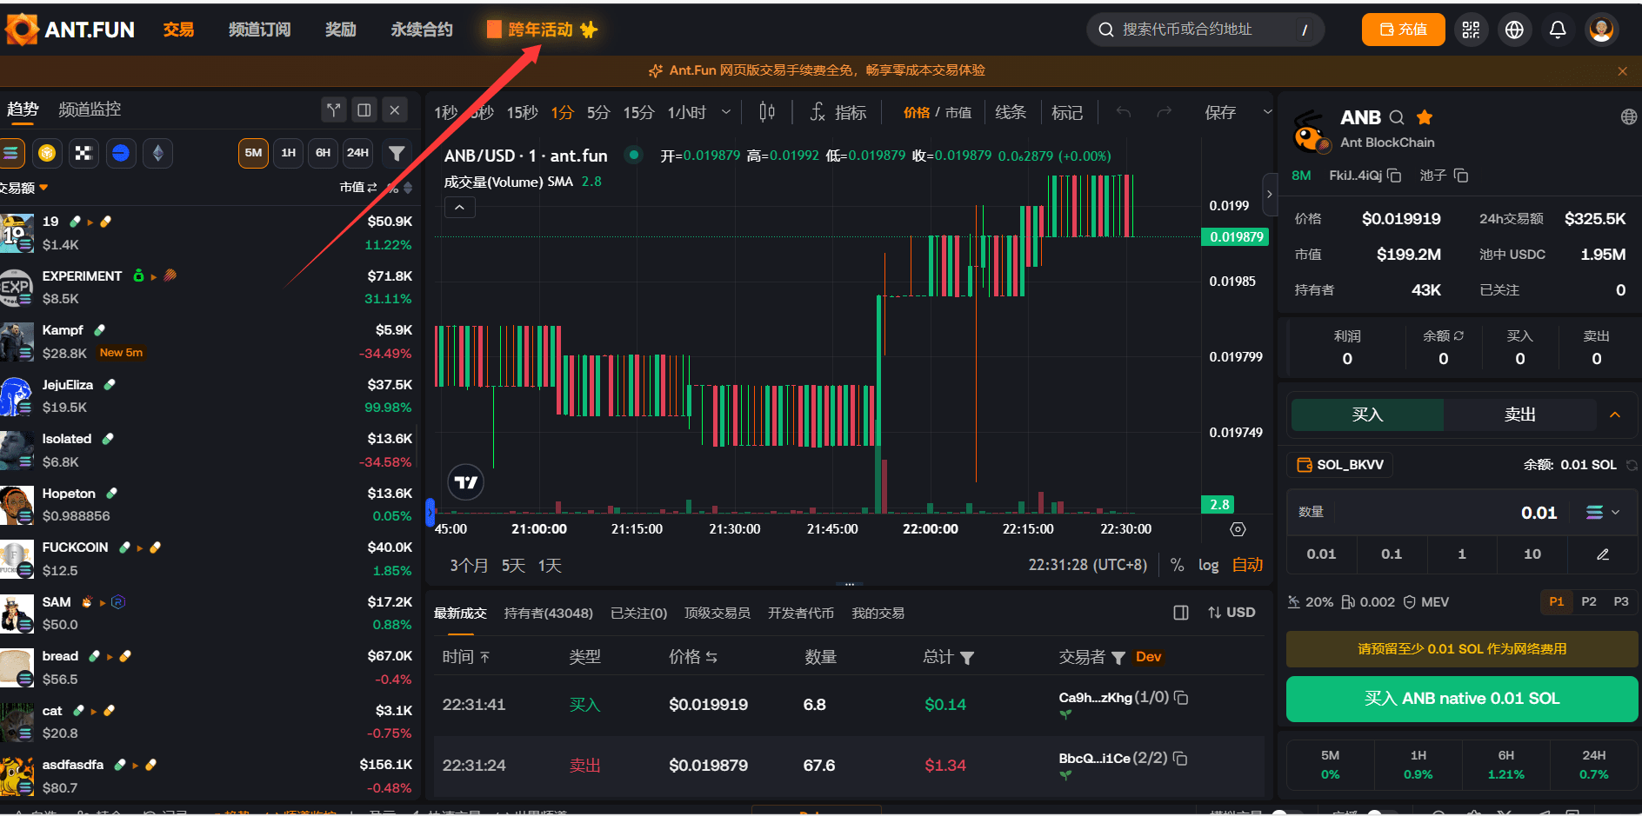Select the 卖出 sell tab
The width and height of the screenshot is (1642, 816).
pyautogui.click(x=1520, y=415)
